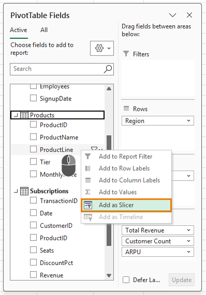The width and height of the screenshot is (206, 295).
Task: Click the CustomerID field label
Action: (56, 225)
